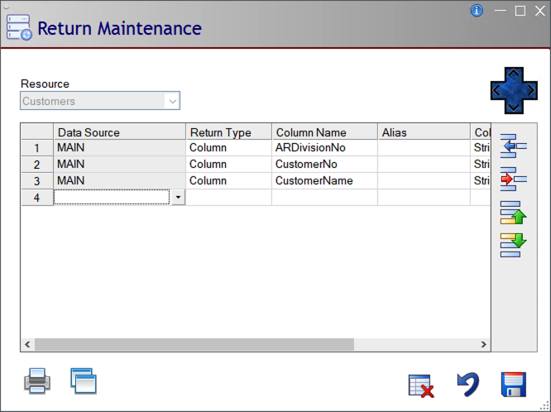The height and width of the screenshot is (412, 551).
Task: Move row up with green up arrow
Action: [514, 213]
